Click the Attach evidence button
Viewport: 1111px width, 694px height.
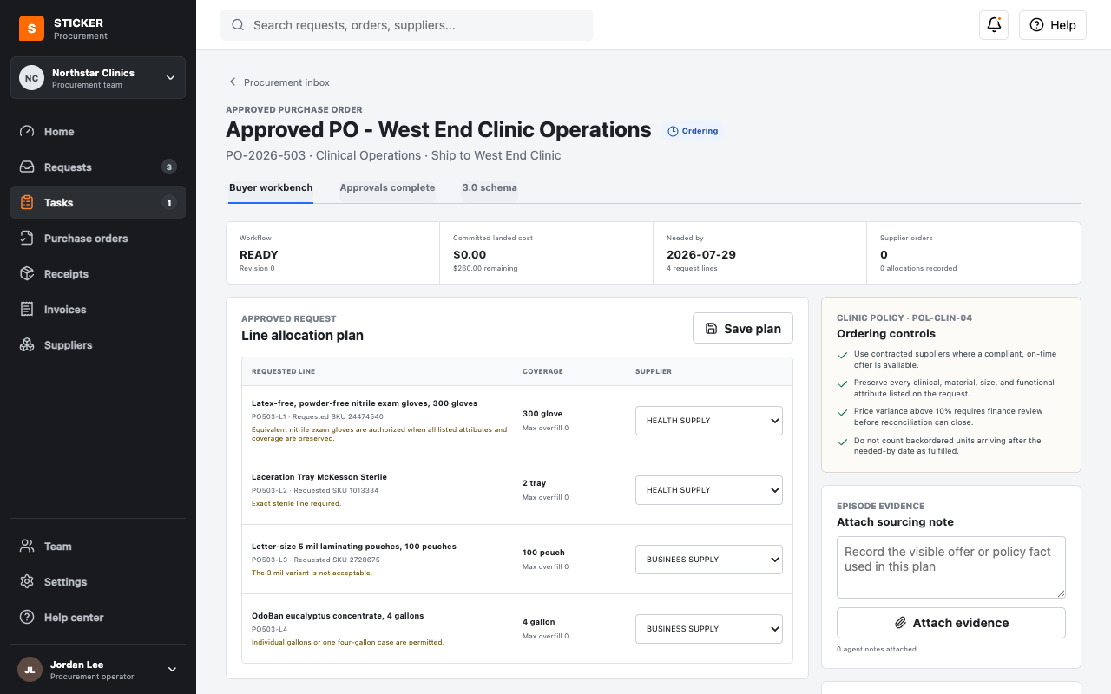(951, 623)
